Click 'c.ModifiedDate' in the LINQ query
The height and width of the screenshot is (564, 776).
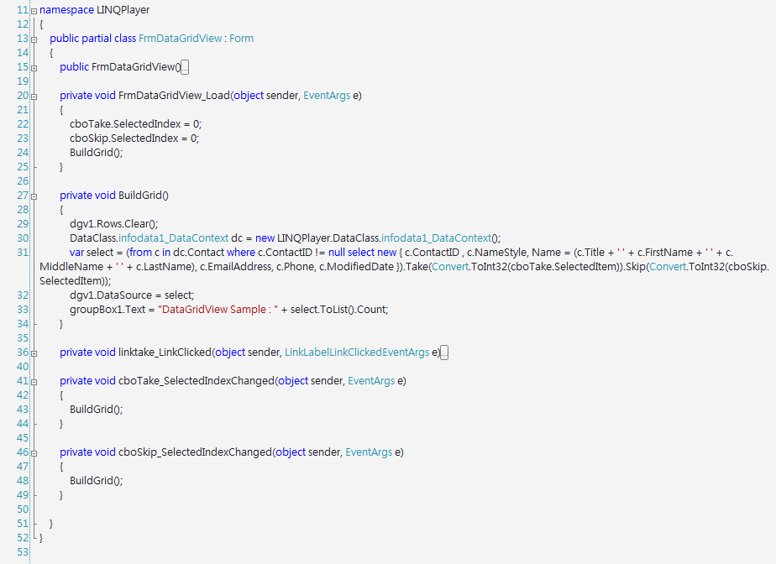tap(356, 267)
